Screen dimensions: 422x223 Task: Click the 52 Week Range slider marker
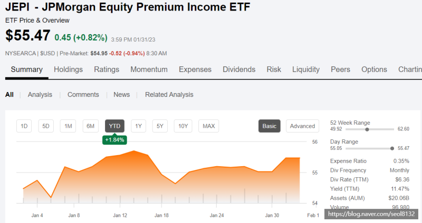367,129
